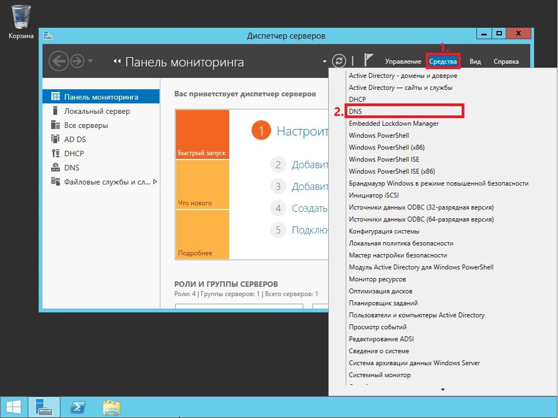Image resolution: width=558 pixels, height=418 pixels.
Task: Open the Вид menu
Action: tap(475, 62)
